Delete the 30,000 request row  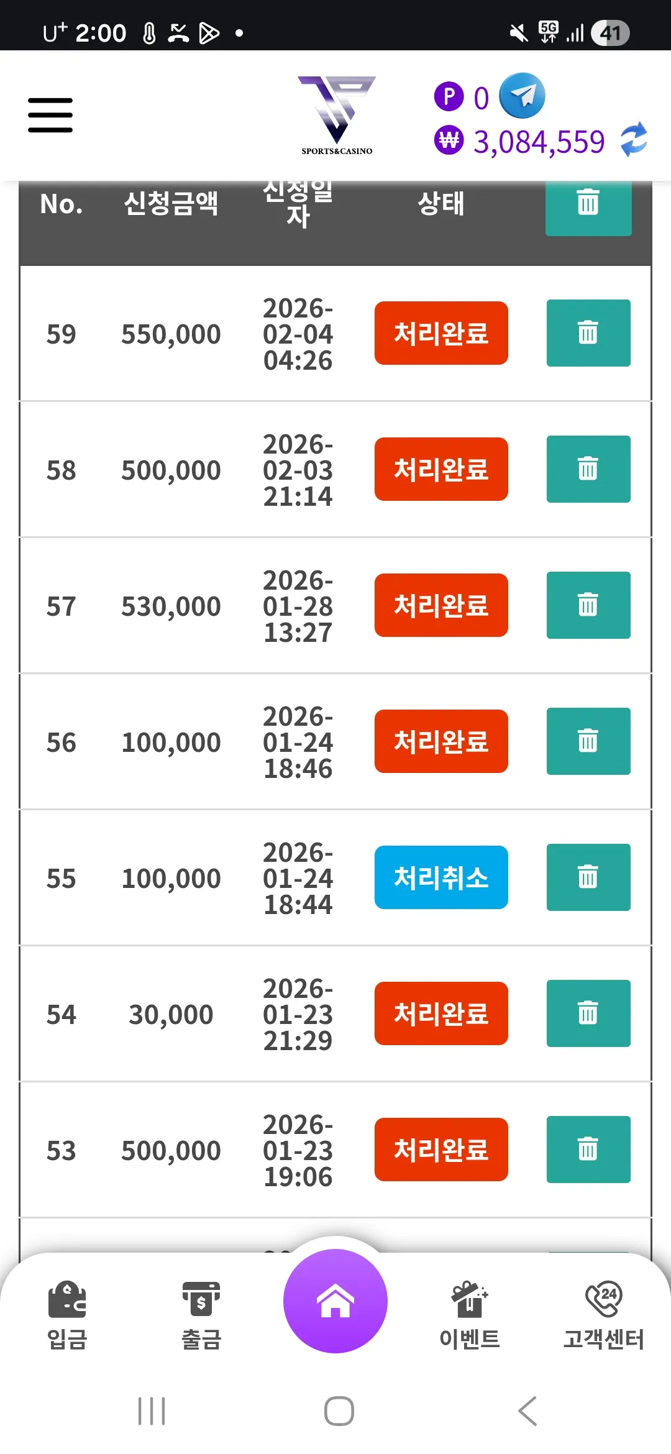click(x=588, y=1013)
